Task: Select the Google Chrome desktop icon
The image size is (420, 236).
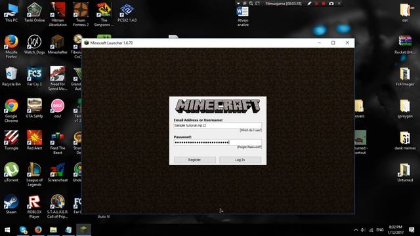Action: coord(11,111)
